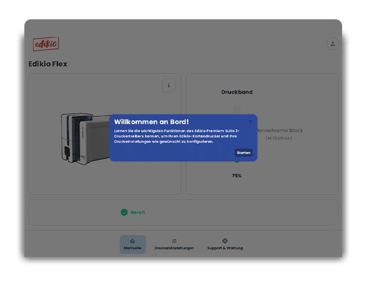The image size is (371, 282).
Task: Open the user profile icon
Action: click(x=332, y=44)
